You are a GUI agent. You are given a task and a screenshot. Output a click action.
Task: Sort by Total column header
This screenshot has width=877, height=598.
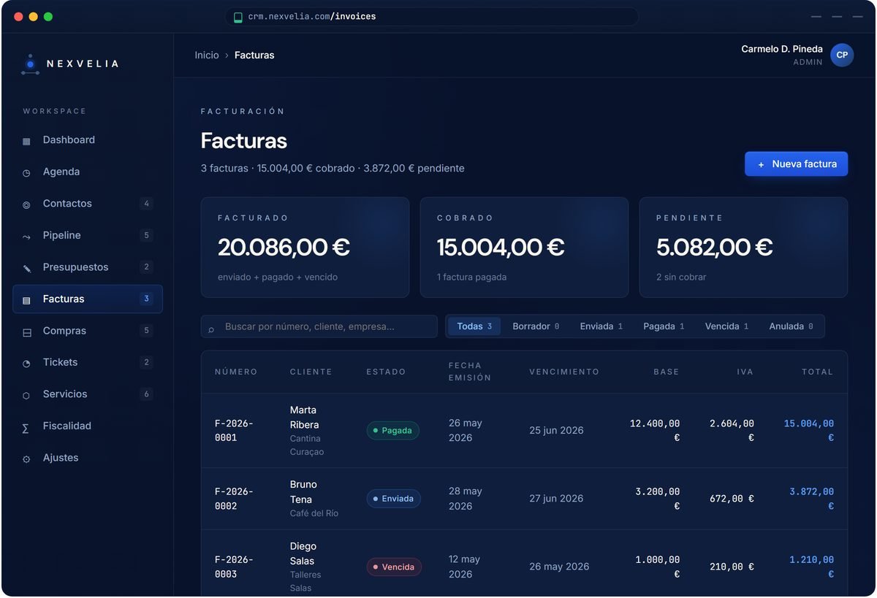coord(817,372)
